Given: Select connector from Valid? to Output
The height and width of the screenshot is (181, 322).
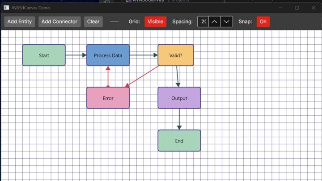Looking at the screenshot, I should click(x=178, y=76).
